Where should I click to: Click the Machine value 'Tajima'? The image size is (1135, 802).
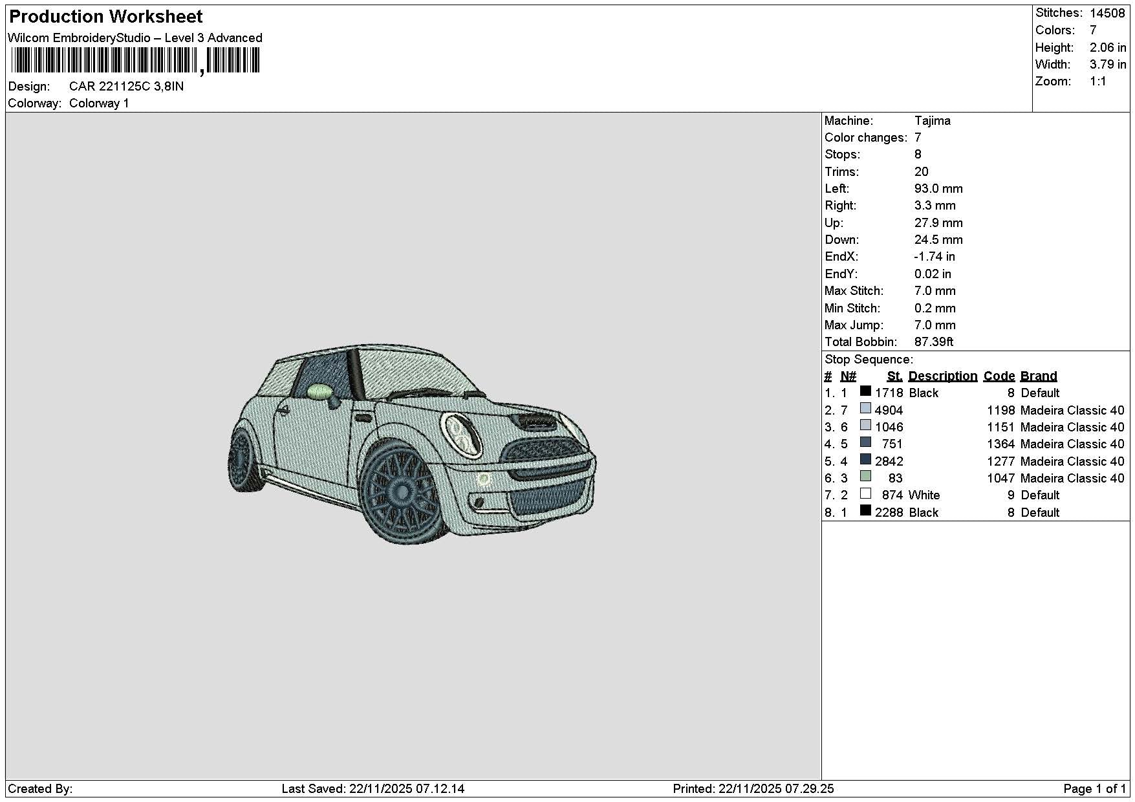click(x=933, y=121)
